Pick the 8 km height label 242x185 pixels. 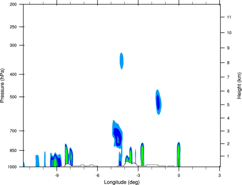coord(228,63)
